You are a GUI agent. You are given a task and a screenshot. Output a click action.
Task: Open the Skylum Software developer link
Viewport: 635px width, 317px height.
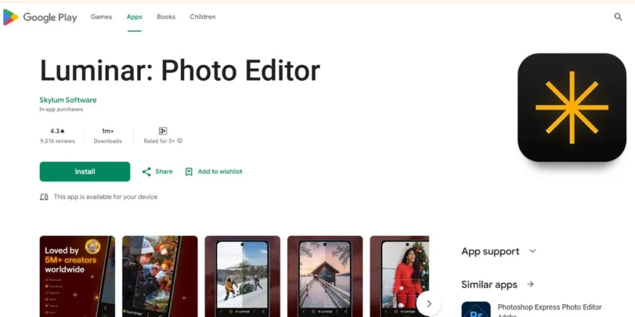(x=68, y=100)
